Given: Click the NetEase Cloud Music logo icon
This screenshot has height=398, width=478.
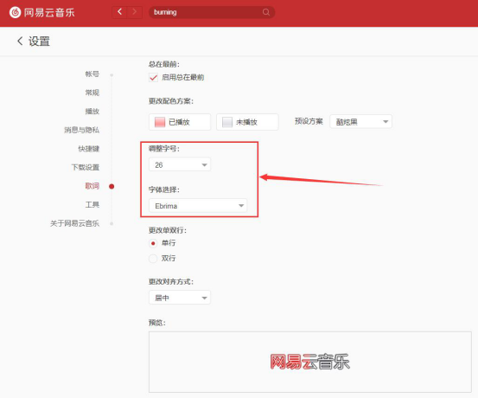Looking at the screenshot, I should [x=15, y=12].
